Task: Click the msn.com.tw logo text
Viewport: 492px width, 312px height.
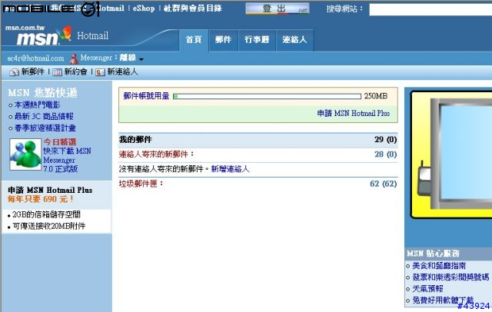Action: pyautogui.click(x=25, y=28)
